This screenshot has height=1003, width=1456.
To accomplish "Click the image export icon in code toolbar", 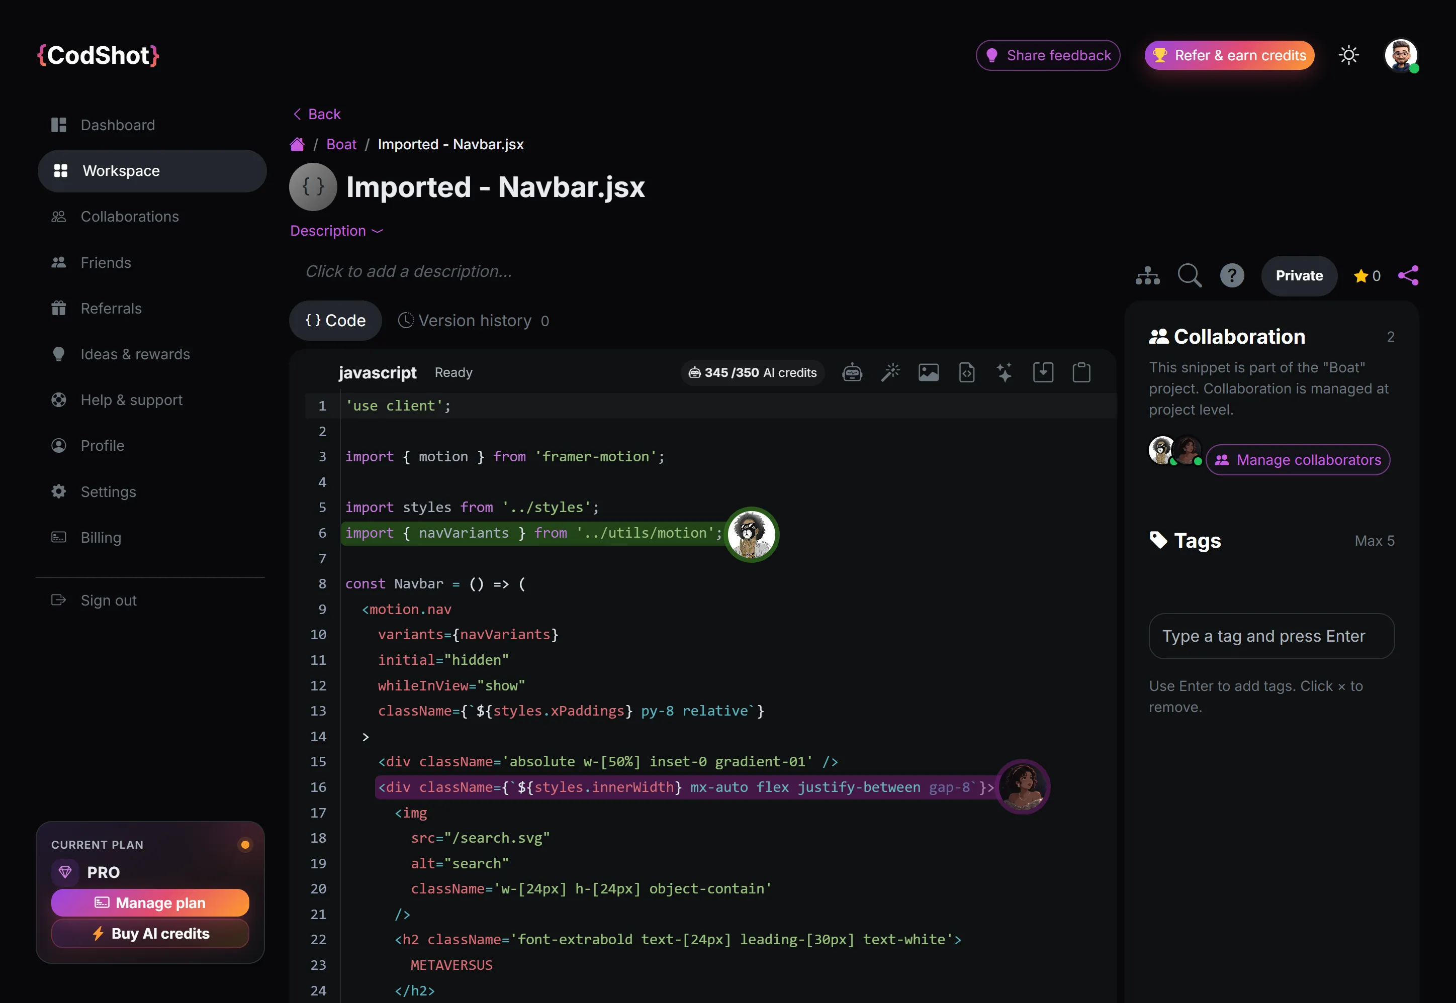I will click(929, 373).
